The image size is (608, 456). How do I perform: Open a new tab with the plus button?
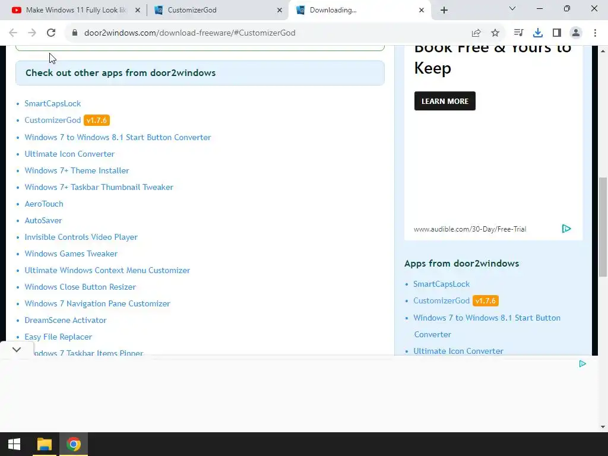pos(444,10)
